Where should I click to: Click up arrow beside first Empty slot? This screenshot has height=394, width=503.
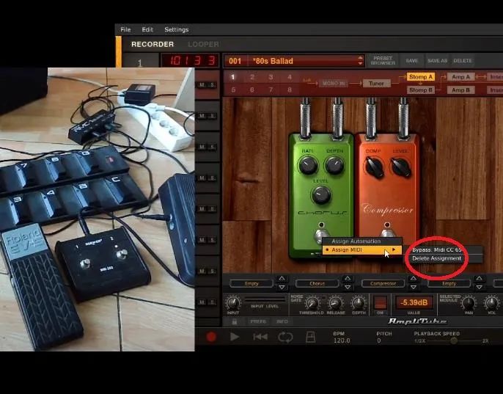click(282, 278)
